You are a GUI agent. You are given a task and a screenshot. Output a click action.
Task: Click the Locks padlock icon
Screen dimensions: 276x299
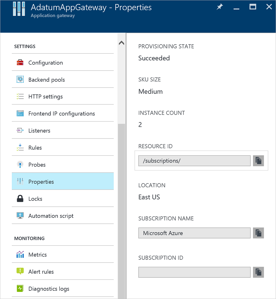click(20, 199)
